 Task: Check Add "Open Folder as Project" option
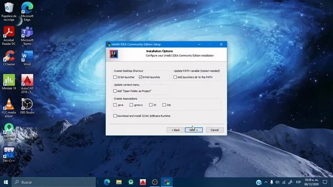(115, 91)
